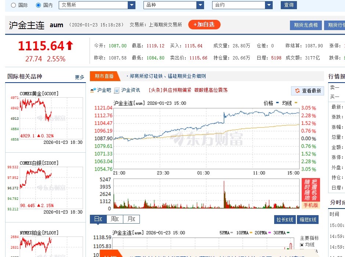
Task: Click the 查看最新 refresh icon button
Action: (x=308, y=91)
